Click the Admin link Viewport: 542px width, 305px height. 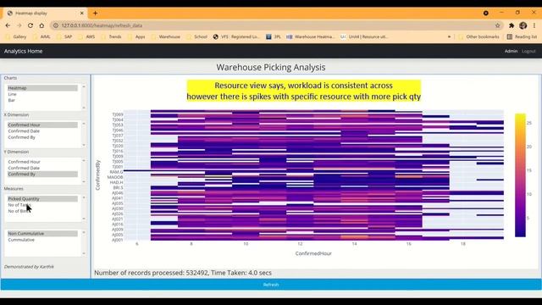click(511, 51)
